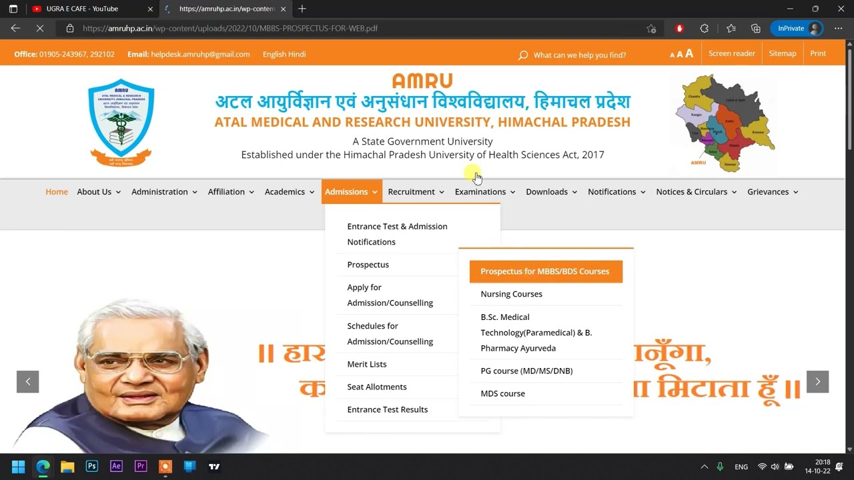Open the tab actions menu icon
Screen dimensions: 854x480
(x=13, y=9)
